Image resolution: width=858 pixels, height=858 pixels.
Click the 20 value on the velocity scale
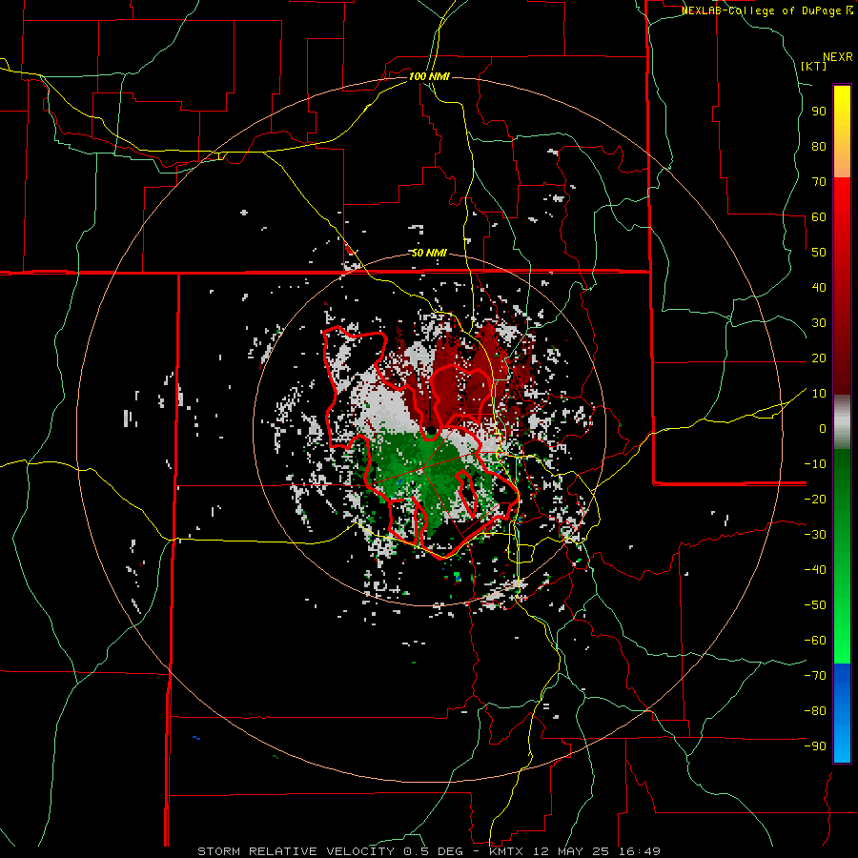tap(819, 357)
